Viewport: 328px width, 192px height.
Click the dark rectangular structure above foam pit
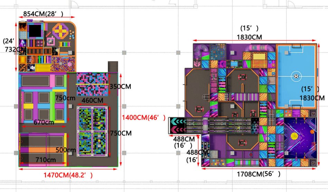(113, 67)
